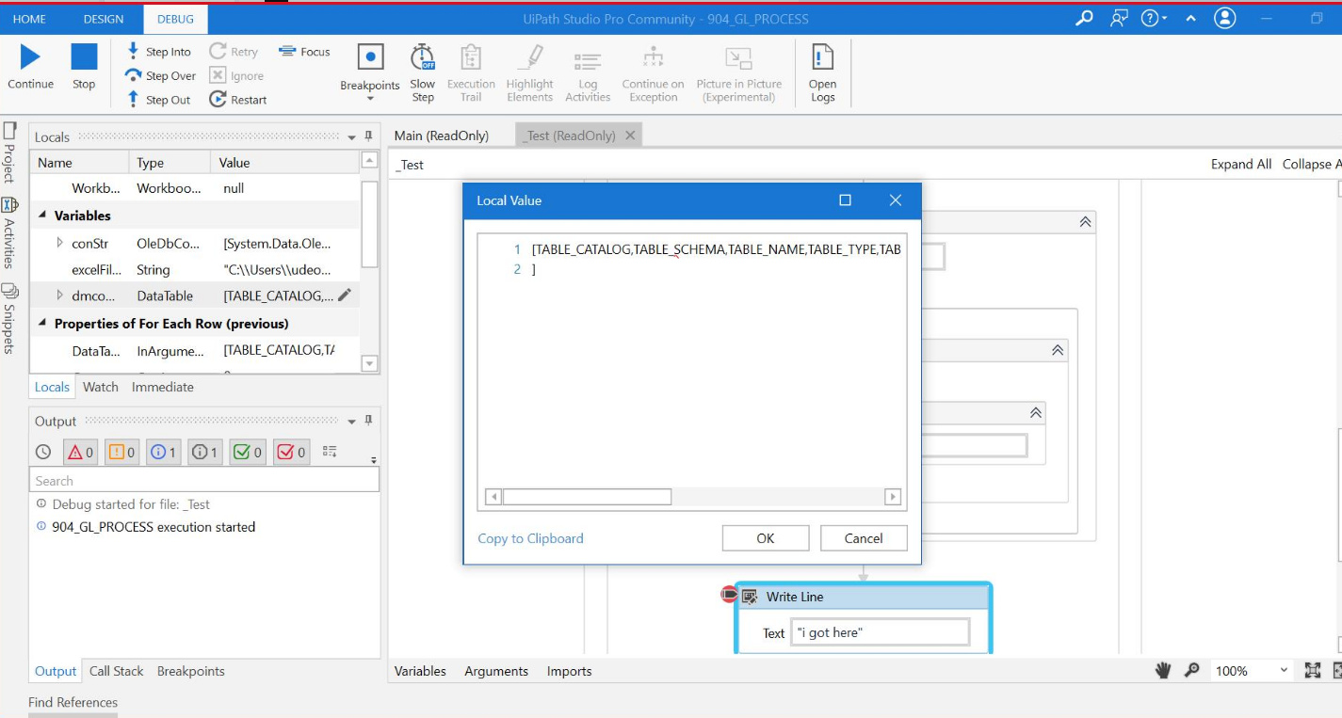Click the clear-all icon in Output

(330, 452)
